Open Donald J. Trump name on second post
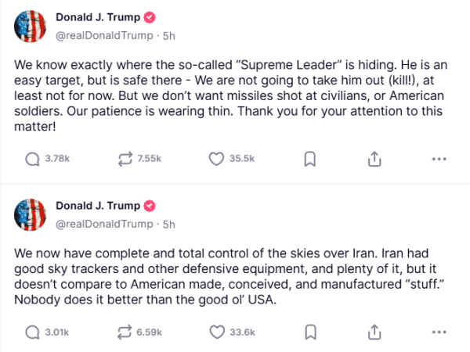Image resolution: width=470 pixels, height=352 pixels. (x=98, y=206)
